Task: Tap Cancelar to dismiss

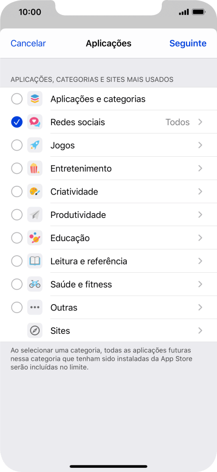Action: point(28,43)
